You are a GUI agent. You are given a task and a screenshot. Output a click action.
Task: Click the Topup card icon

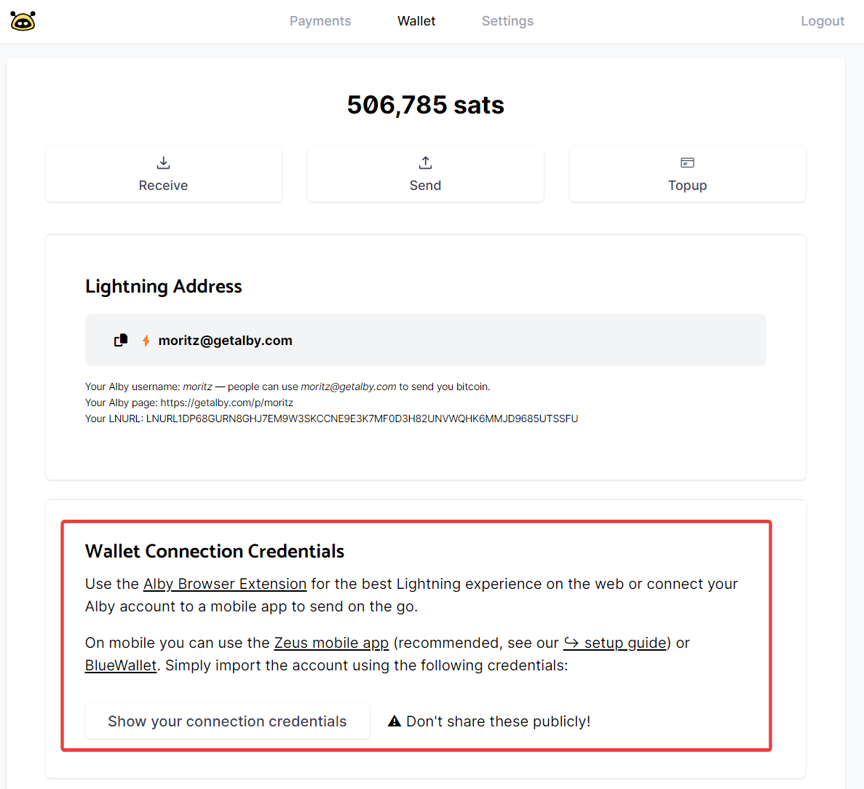(x=687, y=162)
